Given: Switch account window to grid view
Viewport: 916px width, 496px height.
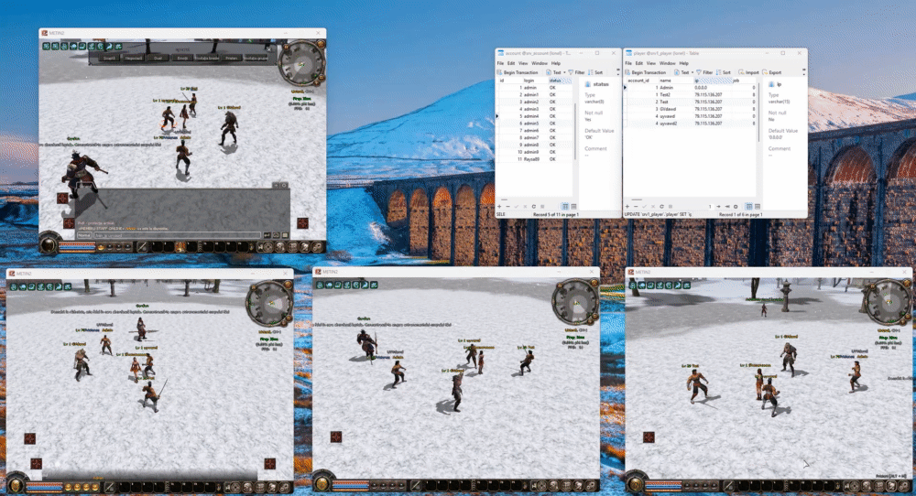Looking at the screenshot, I should coord(565,207).
